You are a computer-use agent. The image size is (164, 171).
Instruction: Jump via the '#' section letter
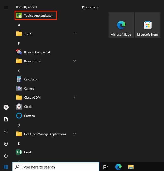[x=19, y=25]
